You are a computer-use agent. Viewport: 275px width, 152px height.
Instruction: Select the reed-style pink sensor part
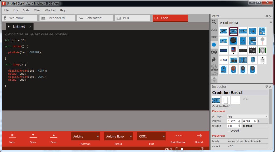[262, 41]
